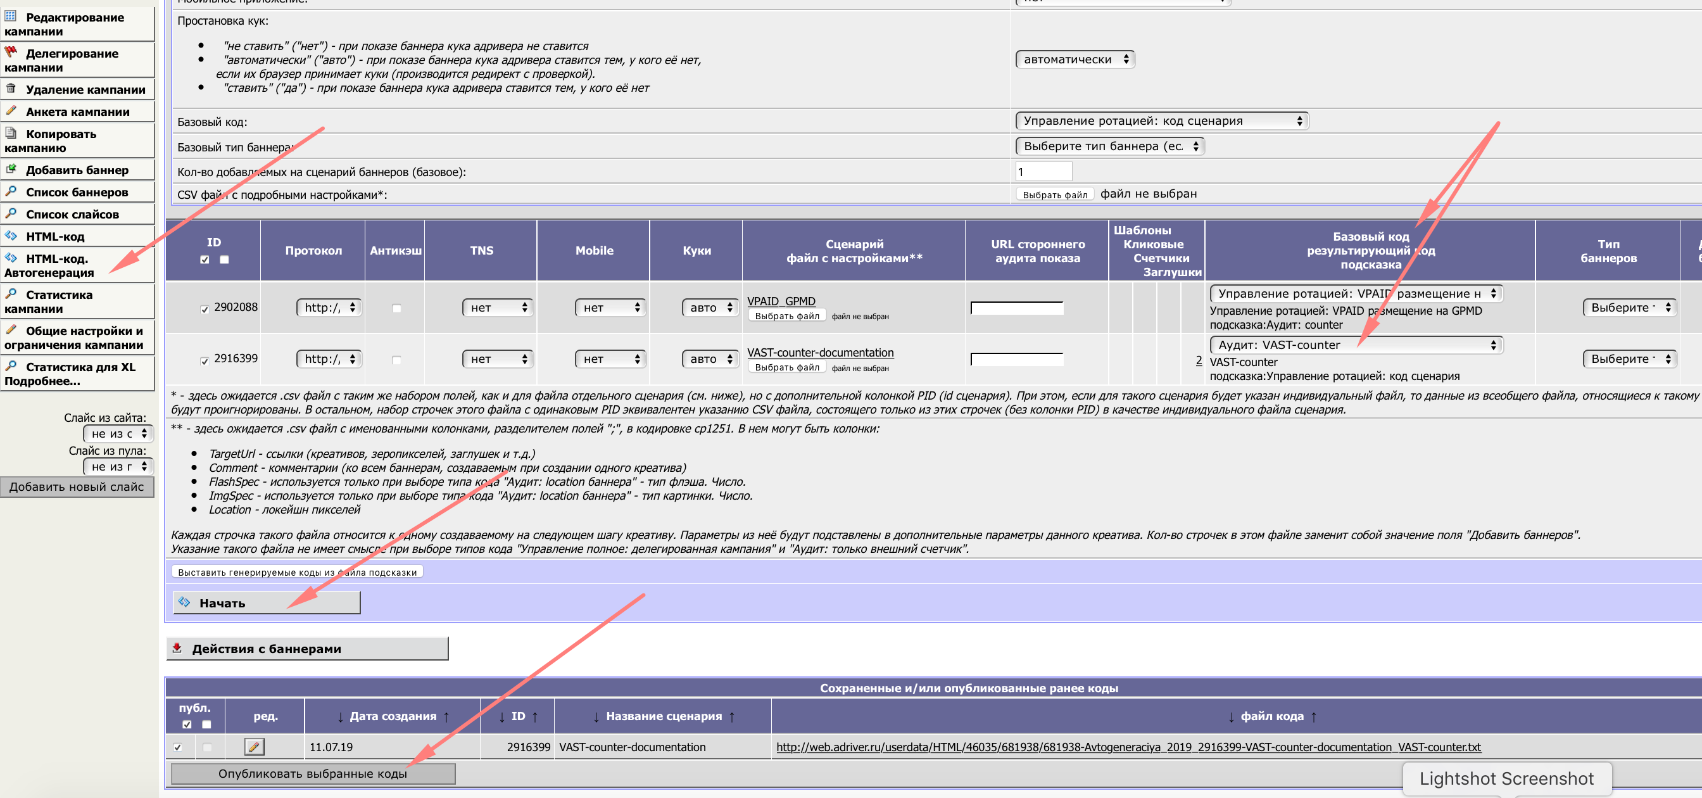Click the Делегирование кампании flag icon
Image resolution: width=1702 pixels, height=798 pixels.
(11, 51)
